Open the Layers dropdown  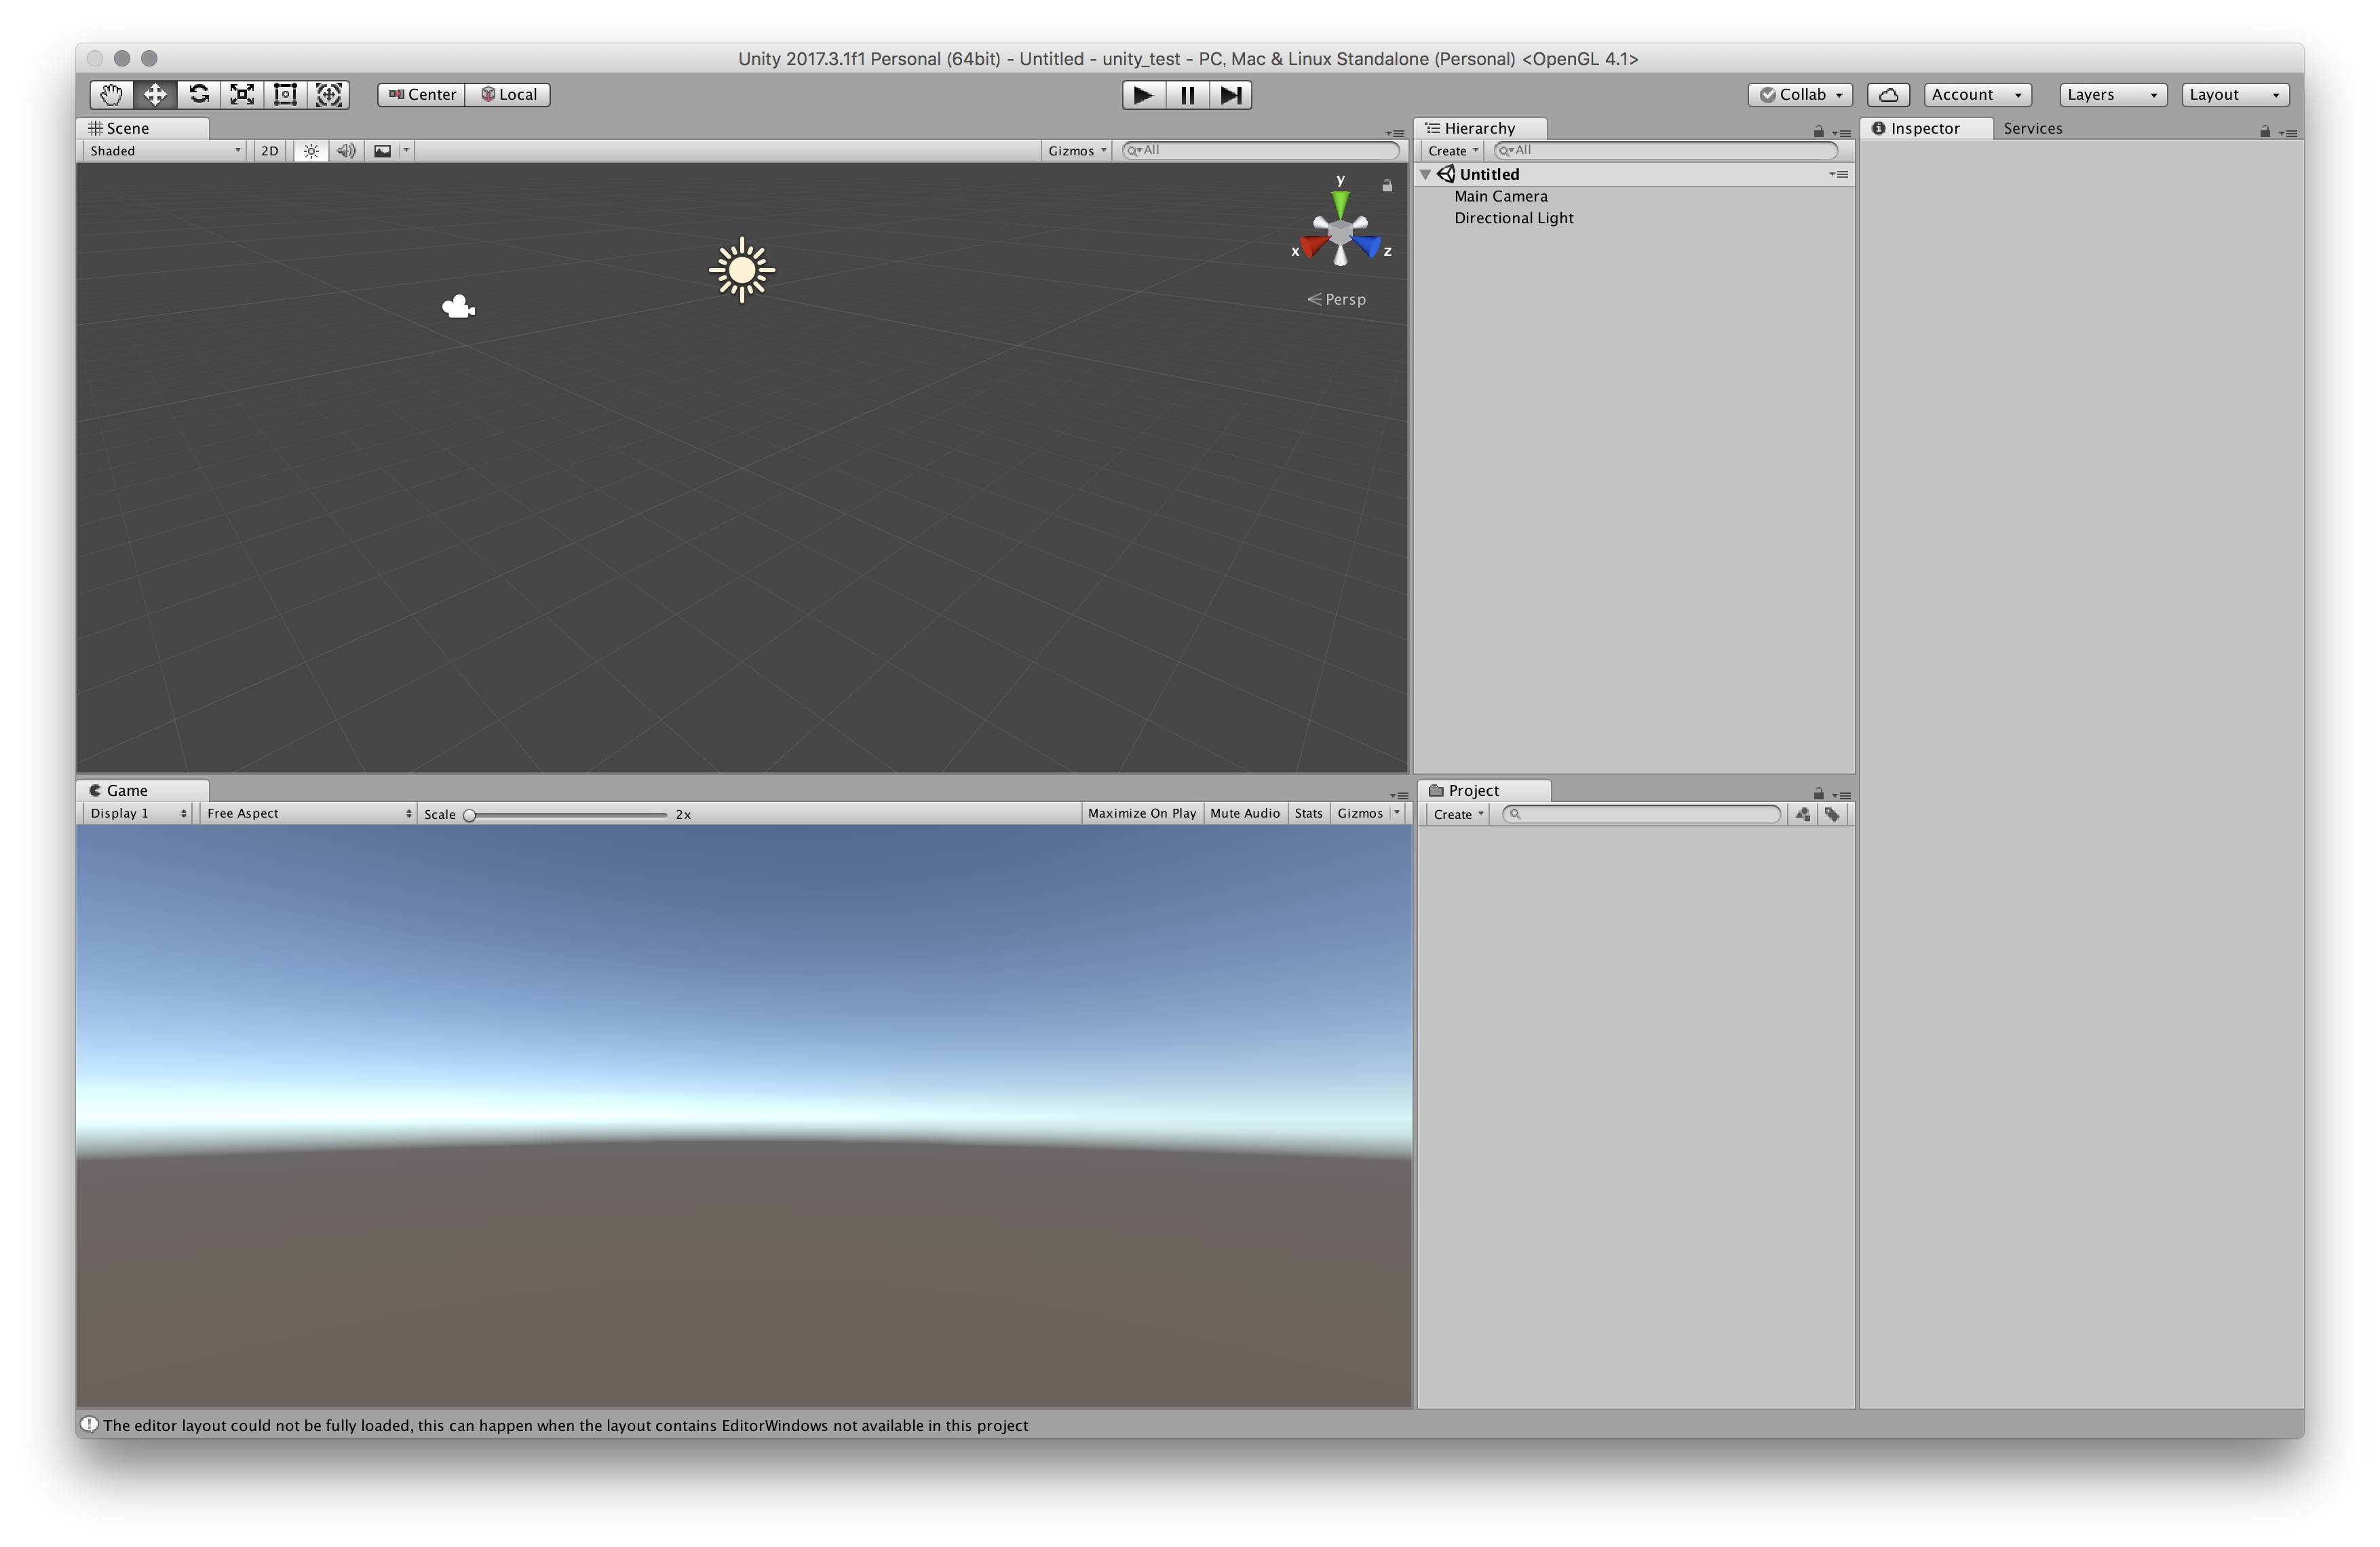tap(2113, 94)
